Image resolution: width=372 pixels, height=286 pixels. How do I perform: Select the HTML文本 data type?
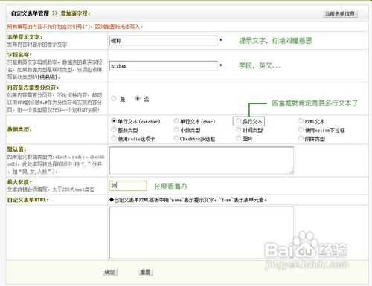click(301, 121)
